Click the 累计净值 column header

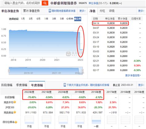click(123, 19)
